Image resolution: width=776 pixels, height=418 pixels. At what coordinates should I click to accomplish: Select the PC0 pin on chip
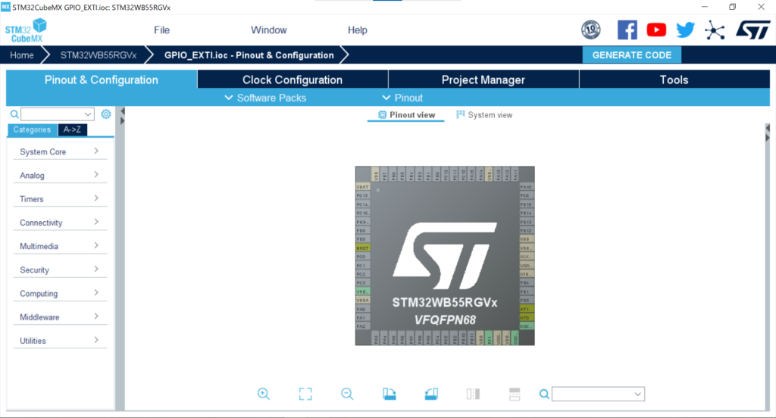click(x=363, y=257)
